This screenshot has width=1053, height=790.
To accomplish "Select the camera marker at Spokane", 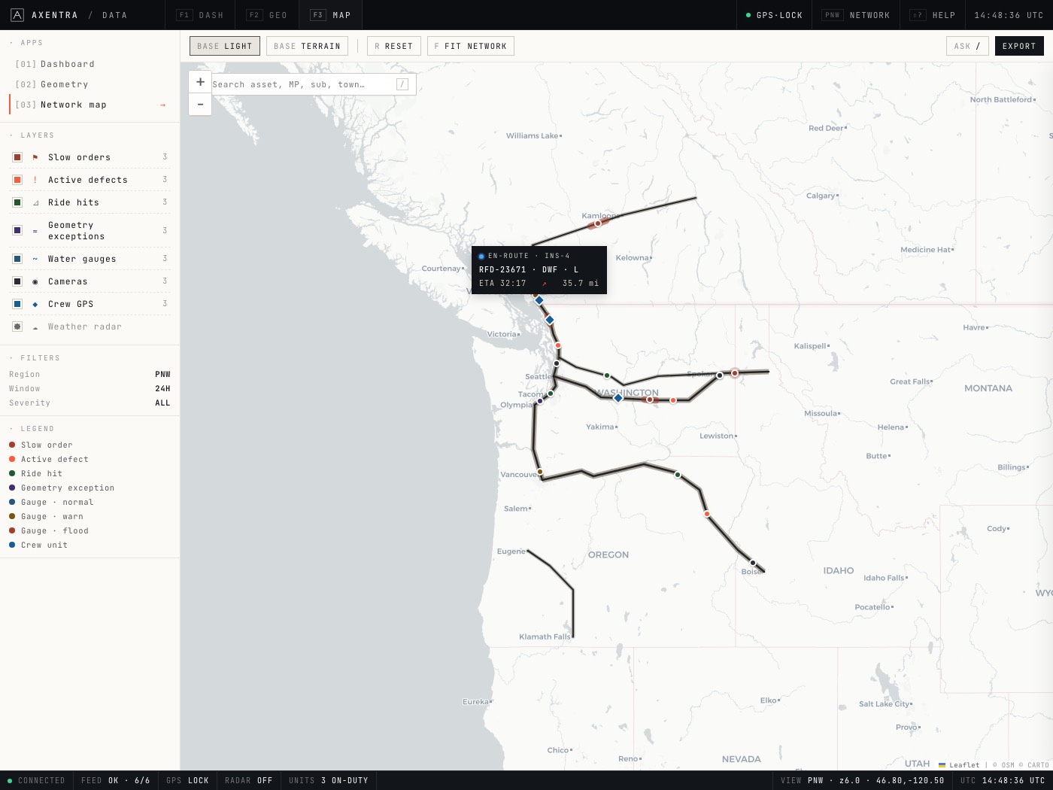I will (720, 375).
